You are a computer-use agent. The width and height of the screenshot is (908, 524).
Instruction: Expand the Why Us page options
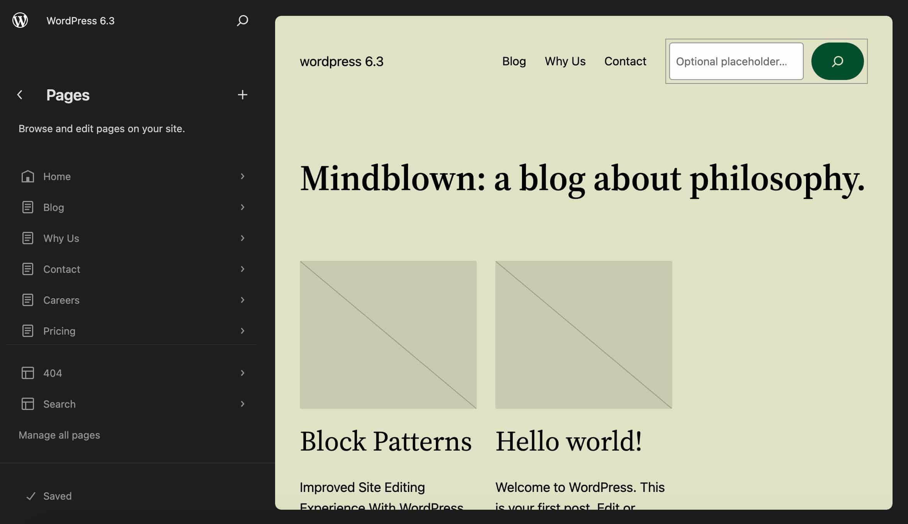[242, 238]
